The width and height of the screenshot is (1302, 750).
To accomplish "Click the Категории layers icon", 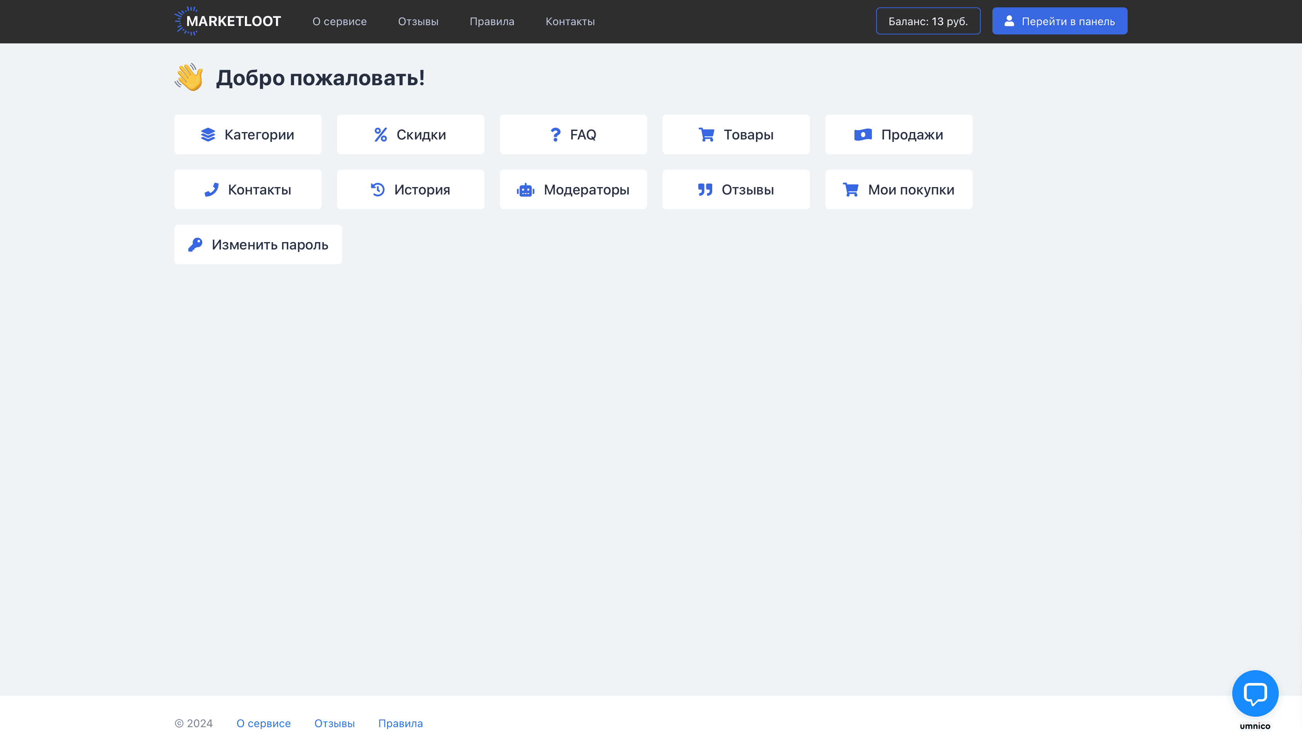I will [x=208, y=134].
